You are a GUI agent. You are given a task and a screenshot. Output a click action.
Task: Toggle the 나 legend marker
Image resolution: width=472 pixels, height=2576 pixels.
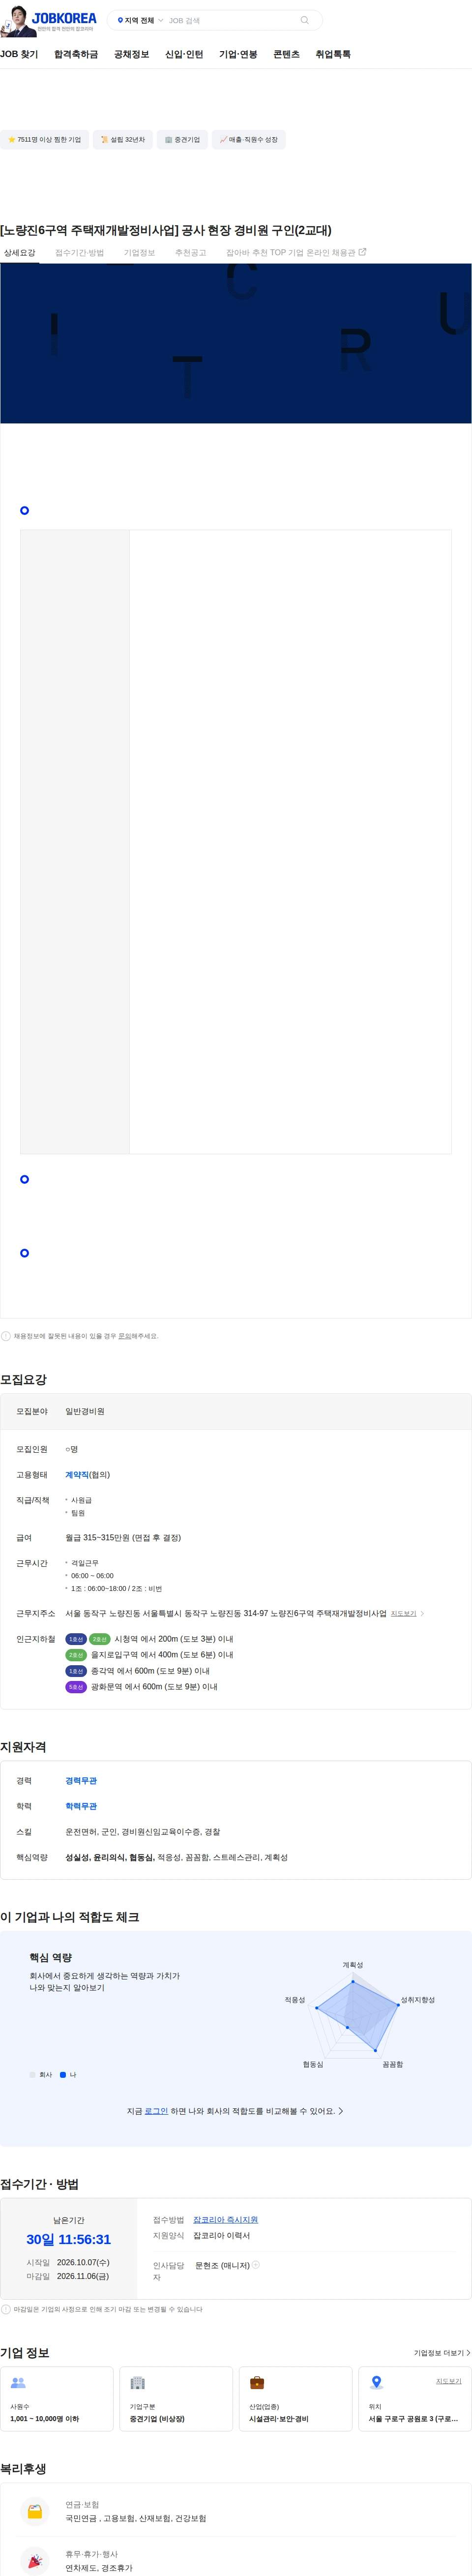[63, 2075]
